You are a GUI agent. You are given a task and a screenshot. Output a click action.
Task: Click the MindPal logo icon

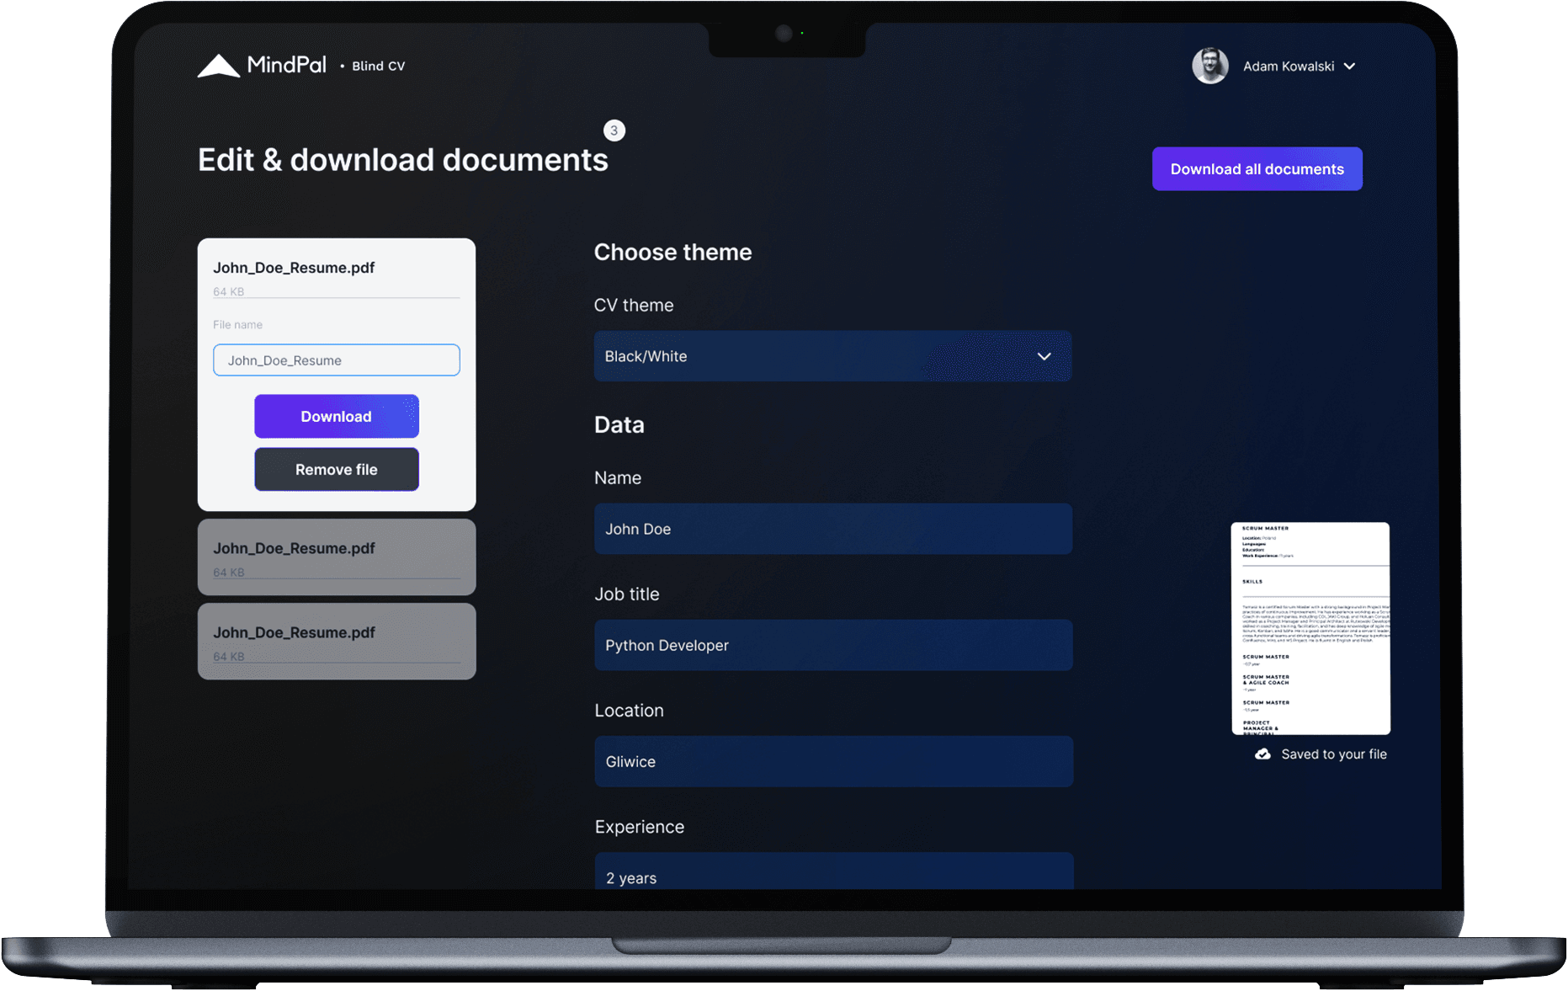219,66
